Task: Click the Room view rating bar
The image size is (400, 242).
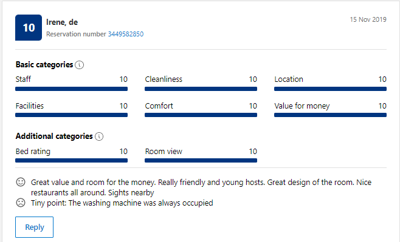Action: (x=201, y=160)
